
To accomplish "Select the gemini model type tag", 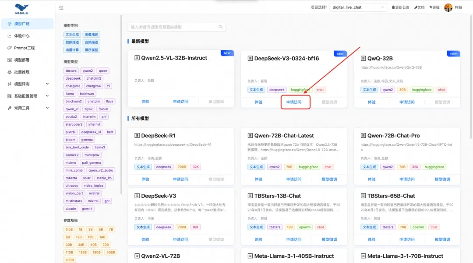I will pos(87,208).
